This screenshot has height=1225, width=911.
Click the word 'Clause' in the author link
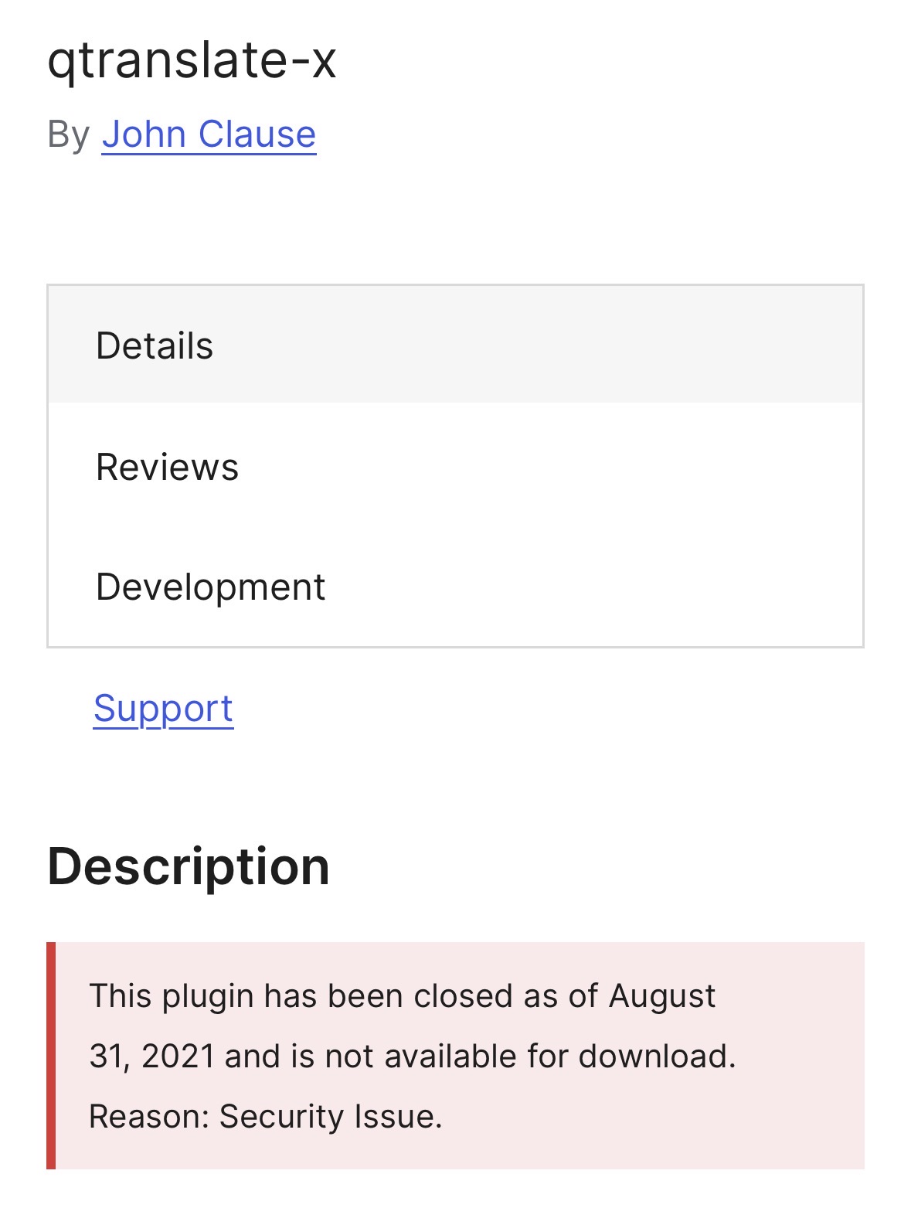[x=257, y=134]
